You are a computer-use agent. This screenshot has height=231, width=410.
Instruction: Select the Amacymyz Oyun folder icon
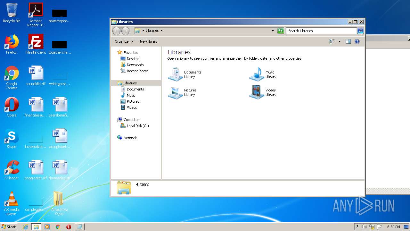point(59,203)
